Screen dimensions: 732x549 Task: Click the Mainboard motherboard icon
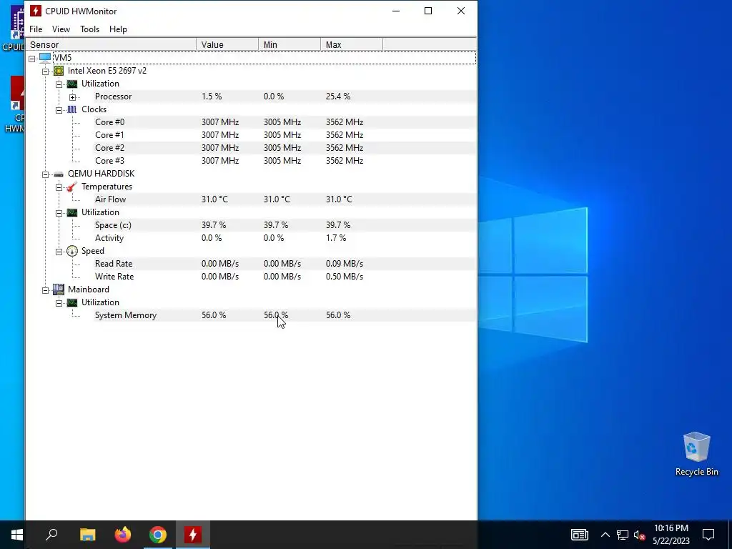59,290
